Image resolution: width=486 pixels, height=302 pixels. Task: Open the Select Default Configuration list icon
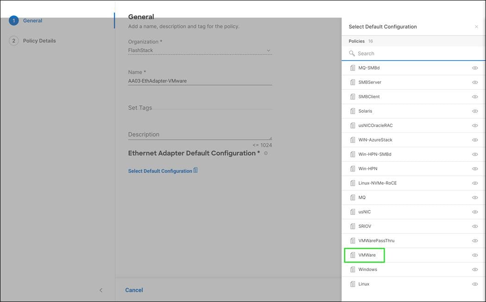195,170
